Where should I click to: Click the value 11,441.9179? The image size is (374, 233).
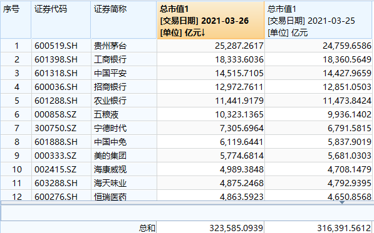tap(239, 101)
